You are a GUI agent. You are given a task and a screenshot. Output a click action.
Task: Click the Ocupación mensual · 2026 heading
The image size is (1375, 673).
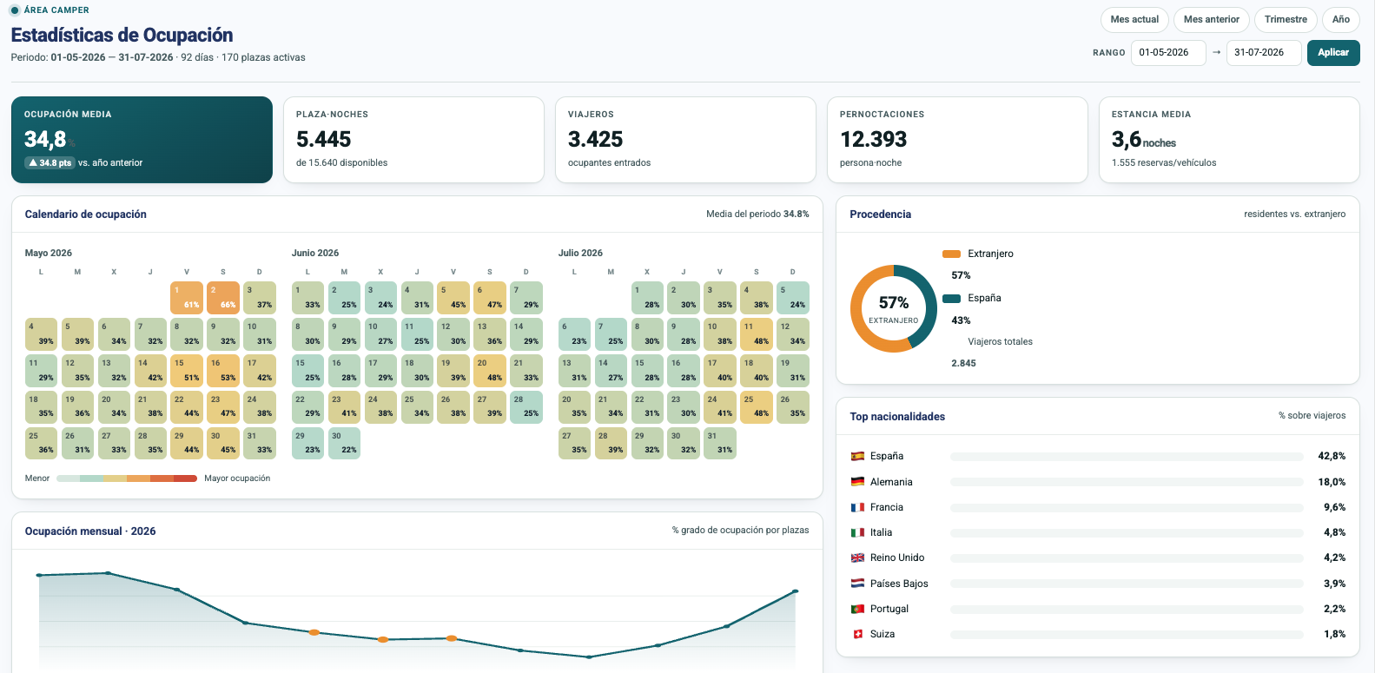pyautogui.click(x=90, y=531)
